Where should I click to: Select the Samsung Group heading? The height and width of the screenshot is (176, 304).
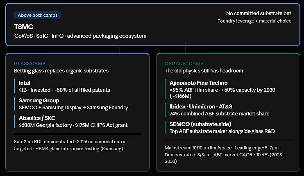pyautogui.click(x=39, y=101)
